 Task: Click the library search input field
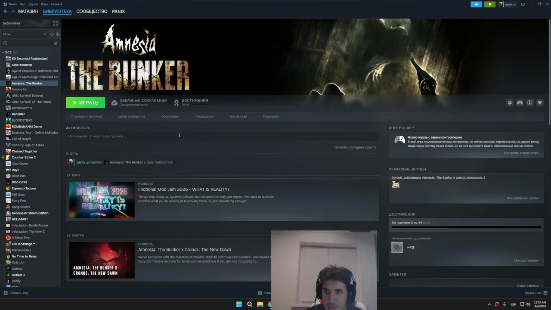coord(30,43)
